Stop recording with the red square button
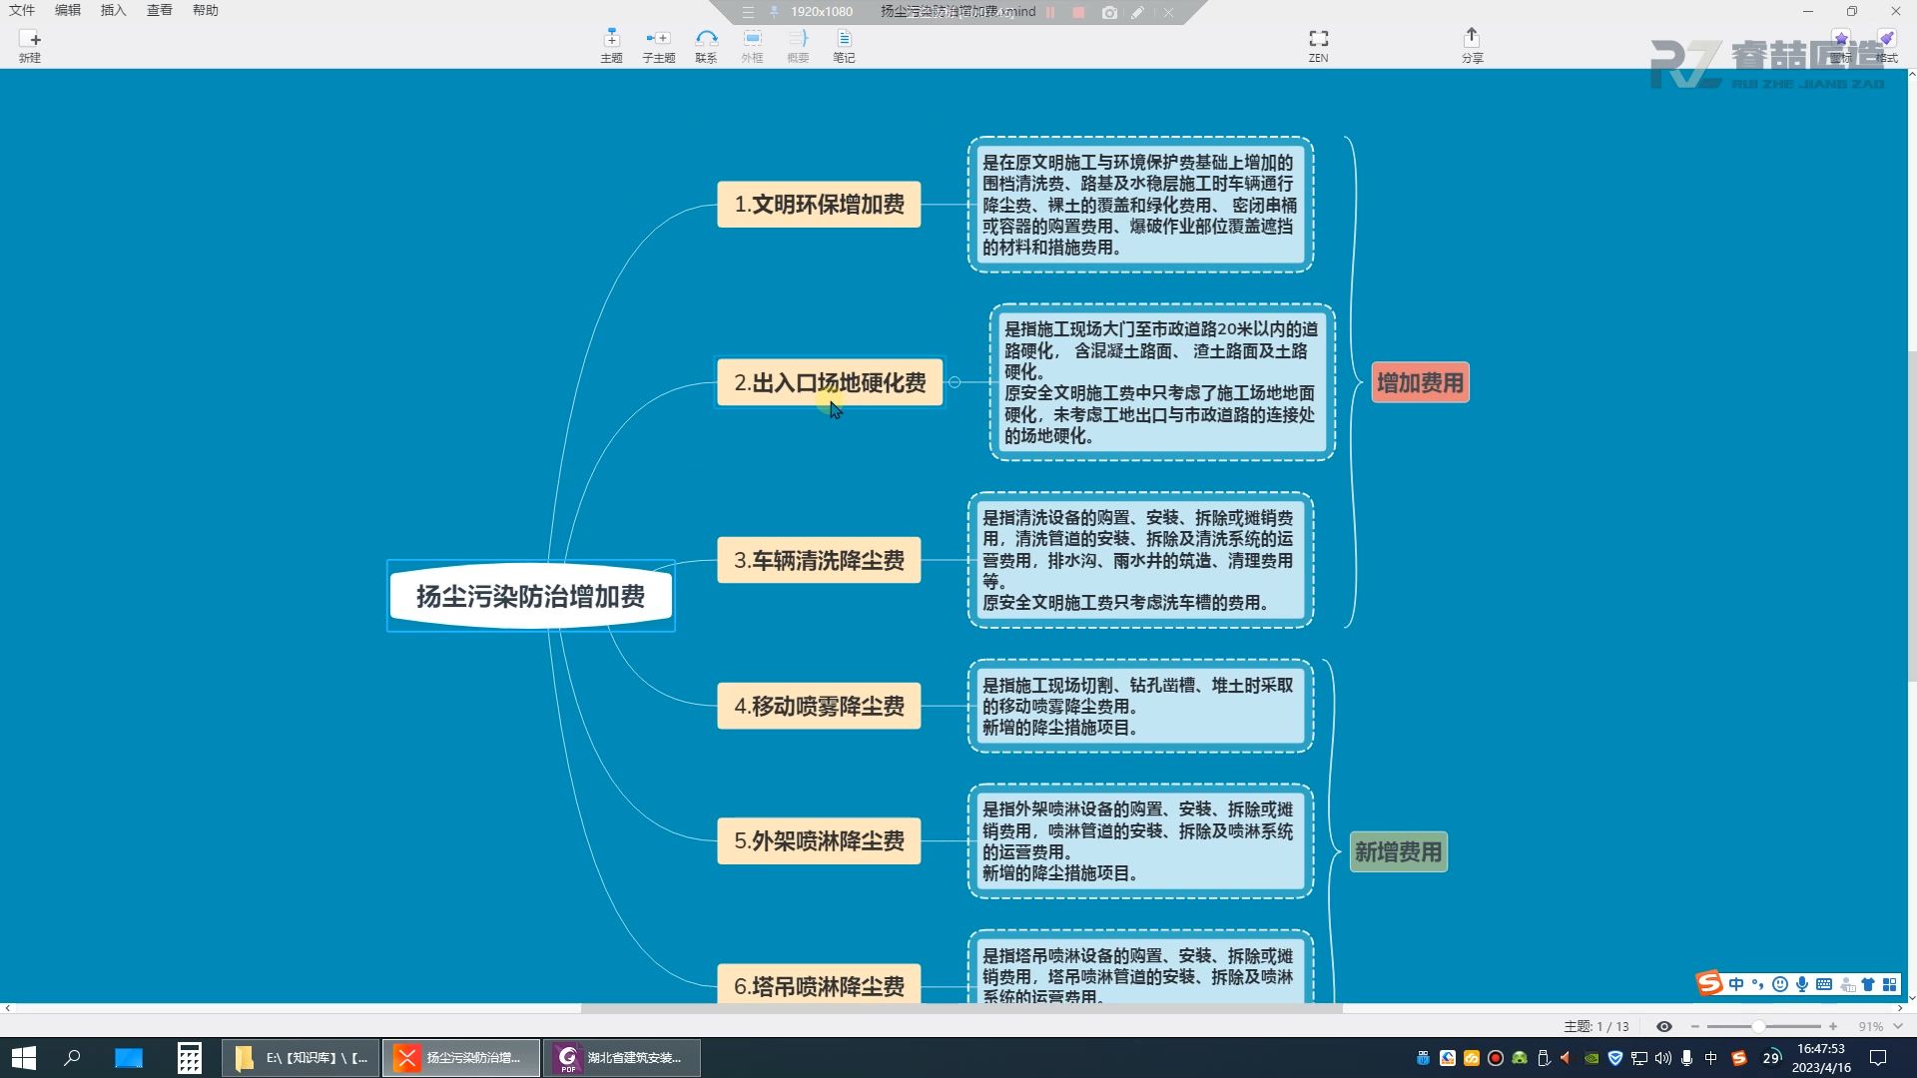This screenshot has width=1917, height=1078. tap(1079, 12)
